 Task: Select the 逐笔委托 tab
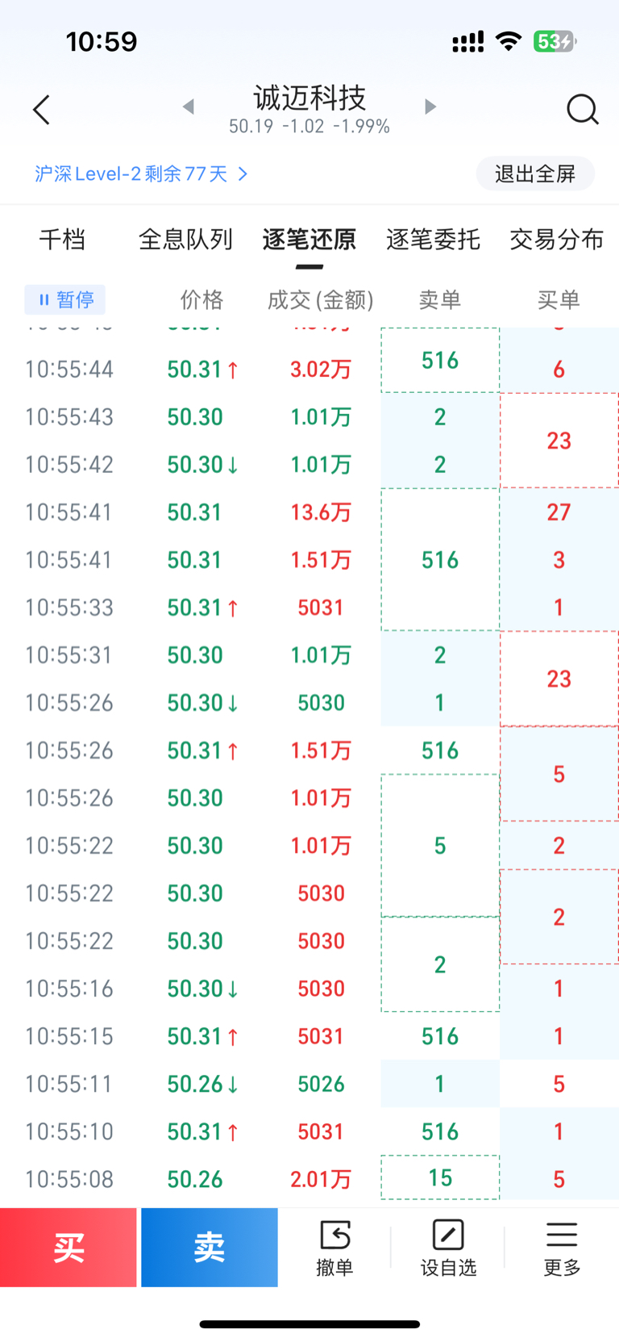[433, 240]
